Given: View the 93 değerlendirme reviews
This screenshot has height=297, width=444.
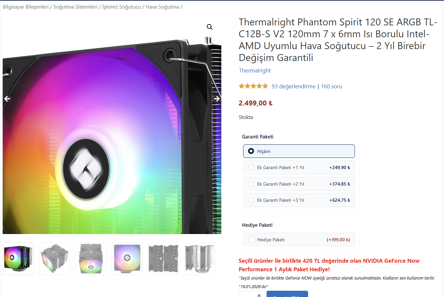Looking at the screenshot, I should coord(294,86).
